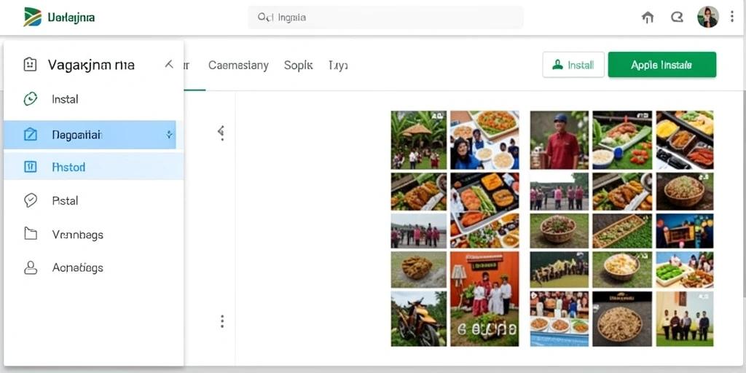This screenshot has width=746, height=373.
Task: Open the vertical three-dot header menu
Action: point(732,17)
